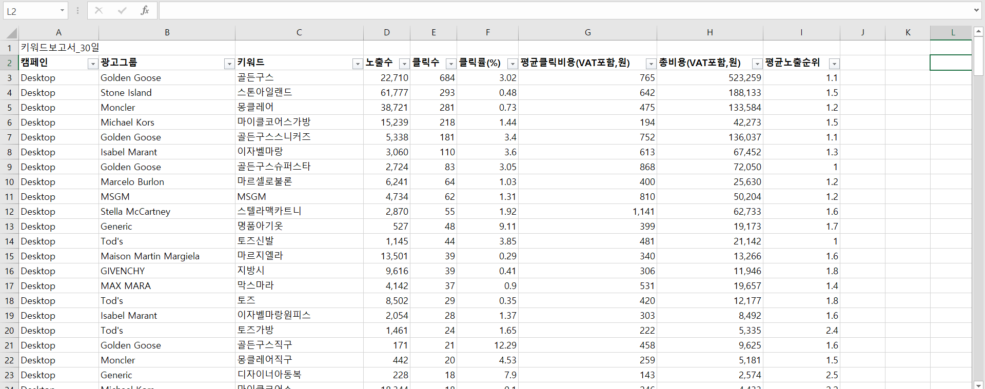Click keyword cell 명품아기옷
Screen dimensions: 985x389
tap(300, 227)
